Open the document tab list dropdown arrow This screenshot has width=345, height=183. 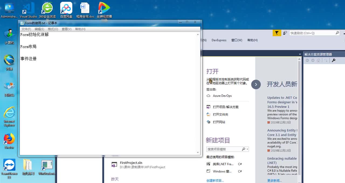(x=300, y=54)
